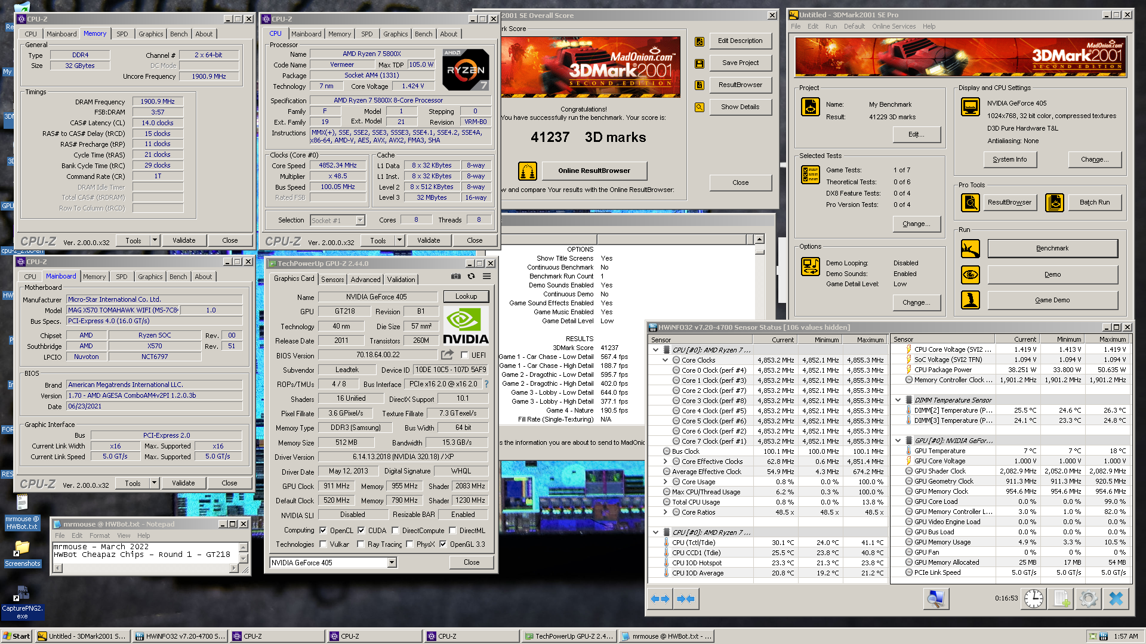Collapse the Core Clocks tree node

pyautogui.click(x=665, y=360)
